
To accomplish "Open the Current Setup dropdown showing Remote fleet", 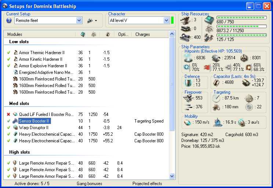I will tap(79, 20).
